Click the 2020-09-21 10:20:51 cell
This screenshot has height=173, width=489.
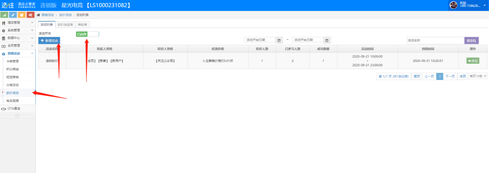pos(428,61)
